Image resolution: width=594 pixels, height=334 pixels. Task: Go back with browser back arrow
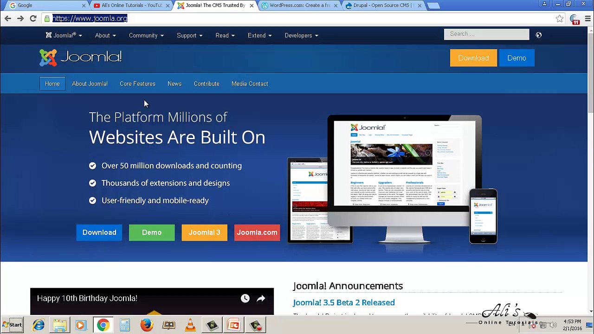point(8,19)
